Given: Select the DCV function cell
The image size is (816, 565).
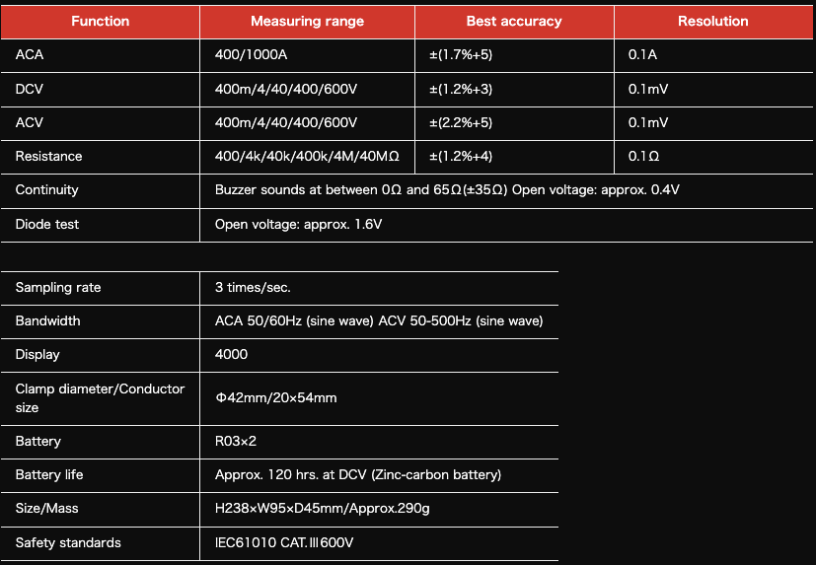Looking at the screenshot, I should click(x=30, y=89).
